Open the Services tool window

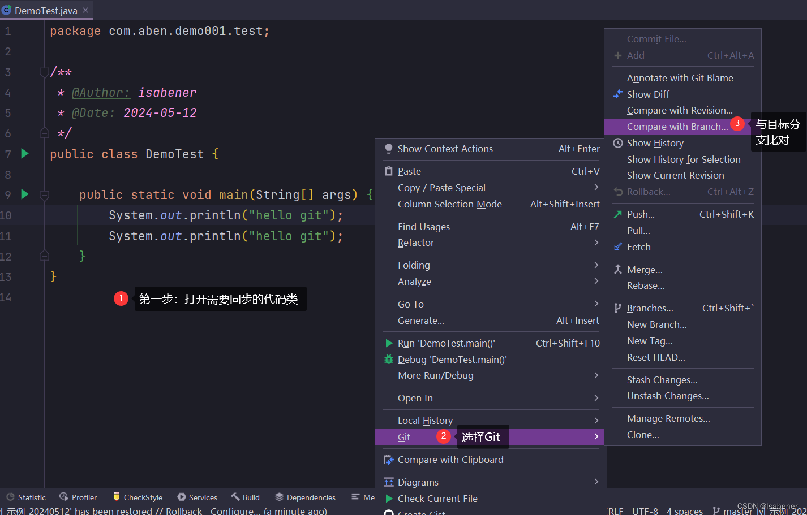click(197, 497)
